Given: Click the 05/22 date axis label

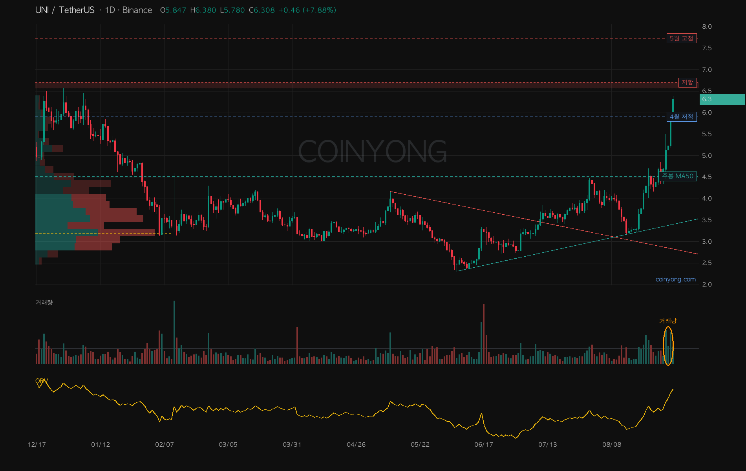Looking at the screenshot, I should (x=420, y=445).
